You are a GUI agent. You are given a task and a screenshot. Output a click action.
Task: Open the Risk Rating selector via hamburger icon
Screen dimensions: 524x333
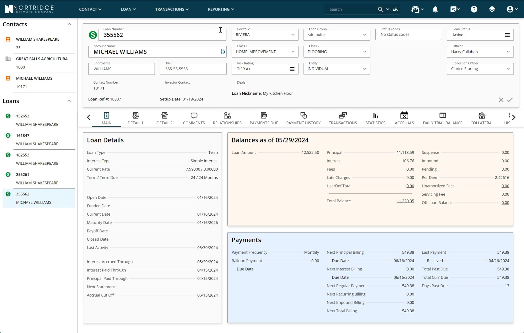point(292,69)
